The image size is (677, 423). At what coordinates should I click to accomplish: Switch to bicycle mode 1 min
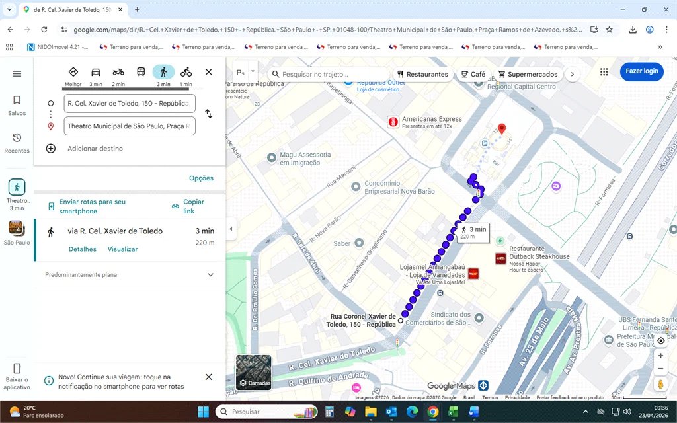pyautogui.click(x=186, y=75)
